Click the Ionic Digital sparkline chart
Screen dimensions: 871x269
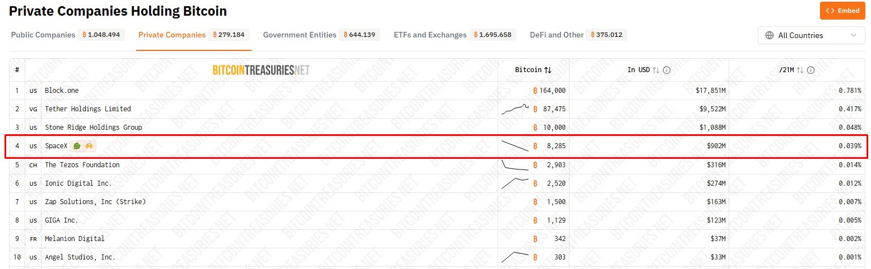tap(515, 183)
